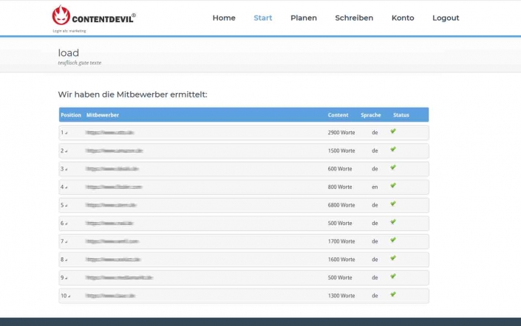Click the green status checkmark in row 7
Screen dimensions: 521x326
(x=393, y=240)
